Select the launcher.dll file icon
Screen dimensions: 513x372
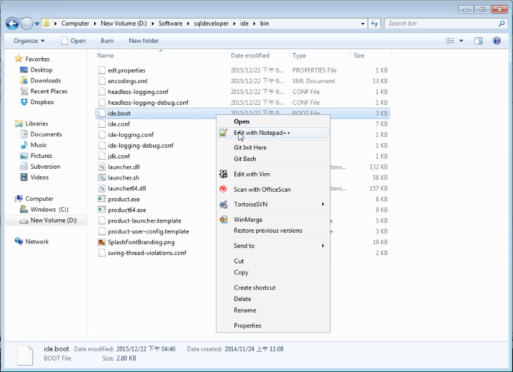(x=102, y=167)
